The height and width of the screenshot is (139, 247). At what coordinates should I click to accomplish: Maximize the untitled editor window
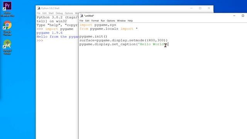(243, 16)
